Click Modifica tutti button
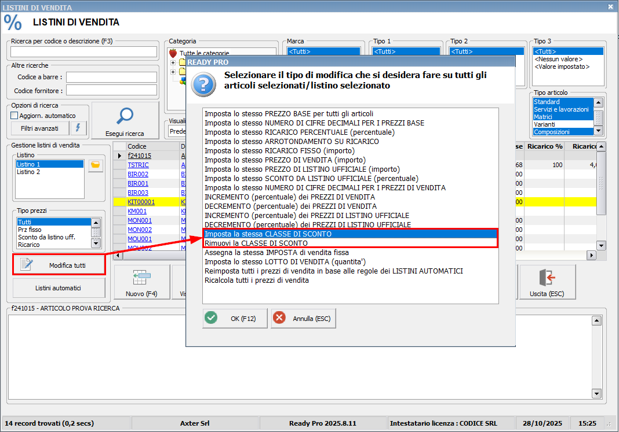 [59, 265]
